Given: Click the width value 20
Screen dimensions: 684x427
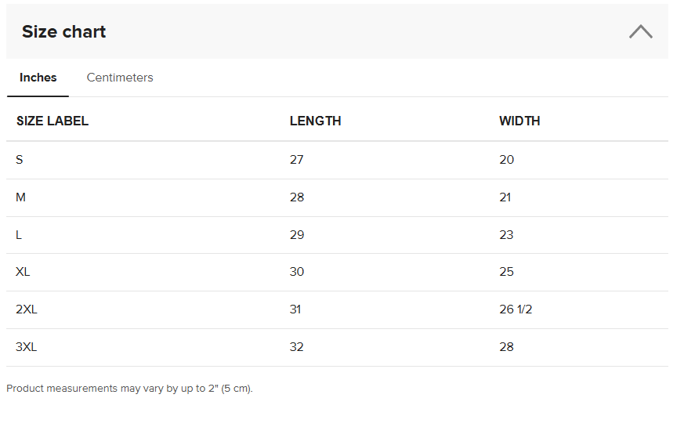Looking at the screenshot, I should (x=506, y=160).
